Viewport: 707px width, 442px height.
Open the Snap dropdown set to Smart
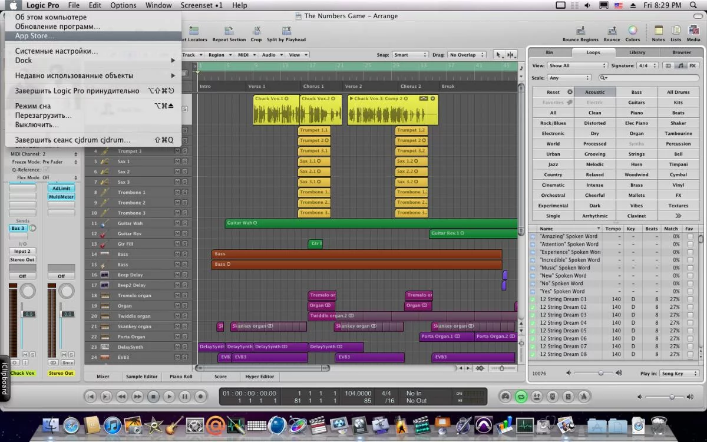pyautogui.click(x=409, y=55)
